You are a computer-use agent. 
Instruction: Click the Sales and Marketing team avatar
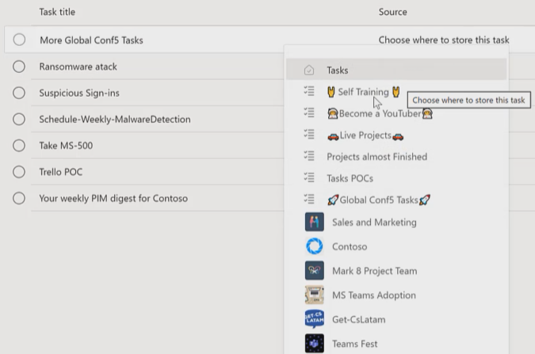coord(314,222)
